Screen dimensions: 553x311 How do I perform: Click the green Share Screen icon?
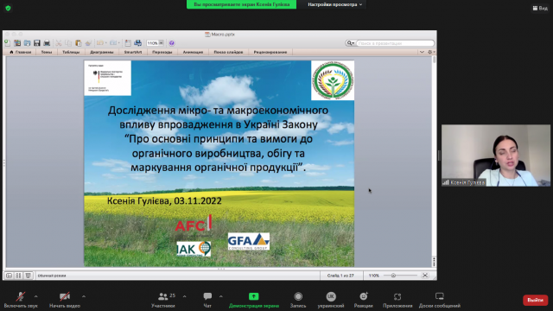click(x=253, y=296)
